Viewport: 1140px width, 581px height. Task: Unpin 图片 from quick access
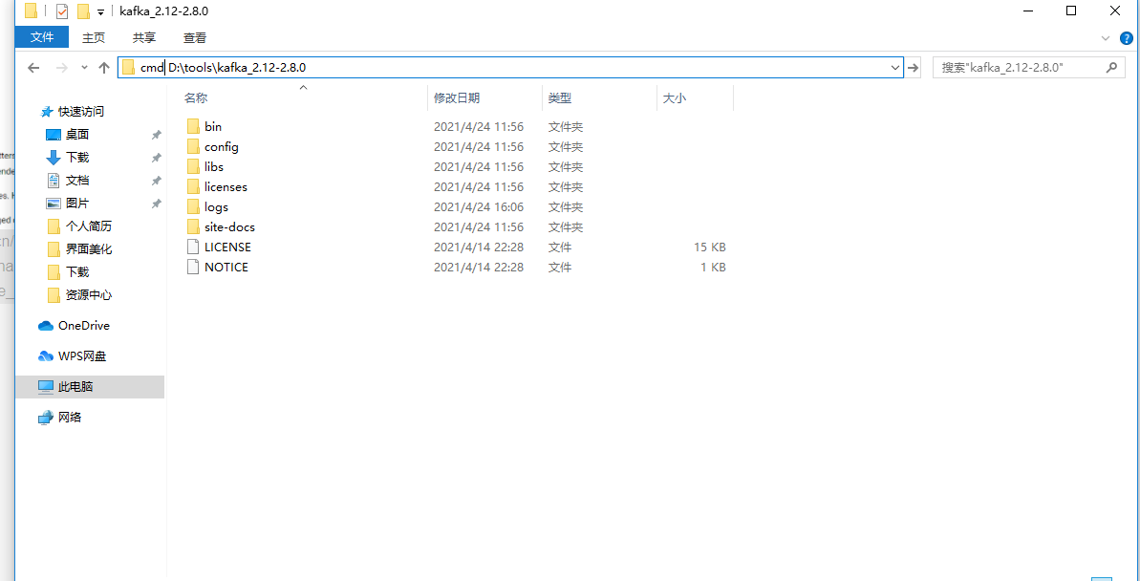click(156, 203)
